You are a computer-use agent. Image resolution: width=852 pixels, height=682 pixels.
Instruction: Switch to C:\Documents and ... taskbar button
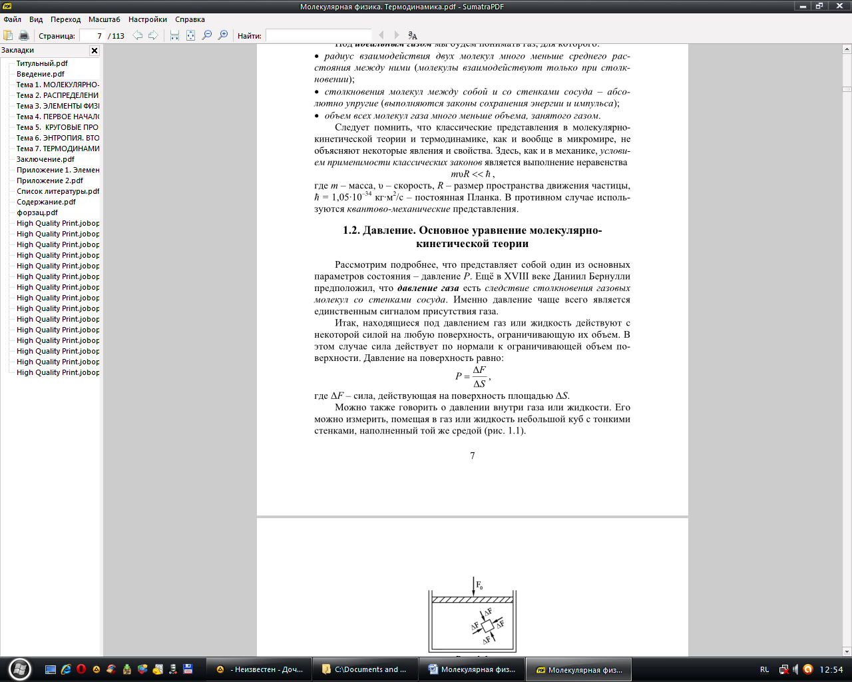click(x=365, y=669)
